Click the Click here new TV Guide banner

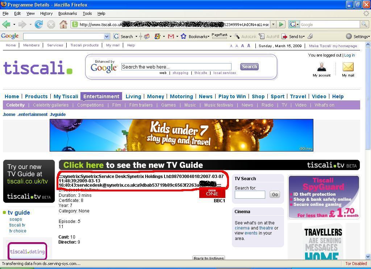[209, 165]
